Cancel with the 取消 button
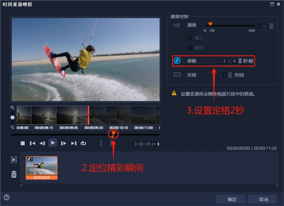284x206 pixels. point(262,199)
